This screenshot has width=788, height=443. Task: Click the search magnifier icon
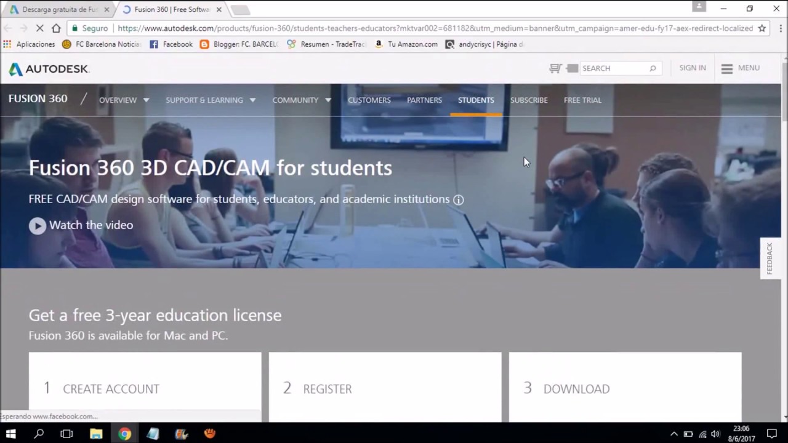[x=653, y=68]
